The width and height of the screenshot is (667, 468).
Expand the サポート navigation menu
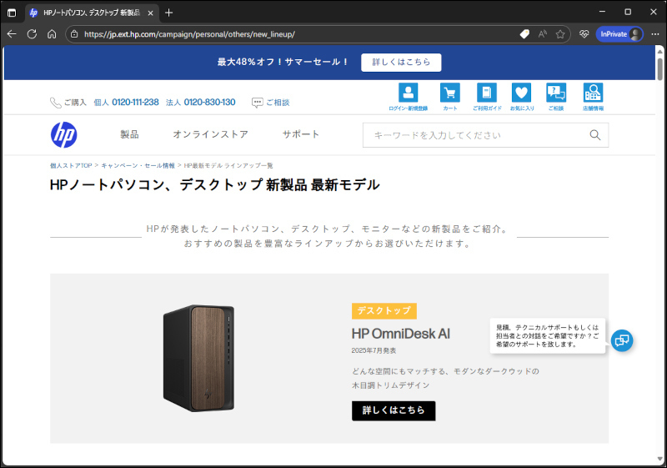(x=300, y=134)
